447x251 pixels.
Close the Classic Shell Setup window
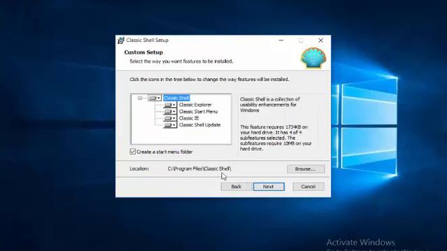(x=321, y=40)
